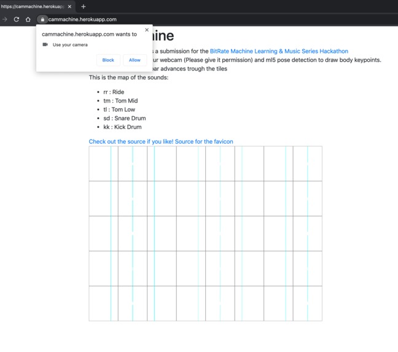Allow camera access
This screenshot has width=398, height=352.
coord(135,60)
